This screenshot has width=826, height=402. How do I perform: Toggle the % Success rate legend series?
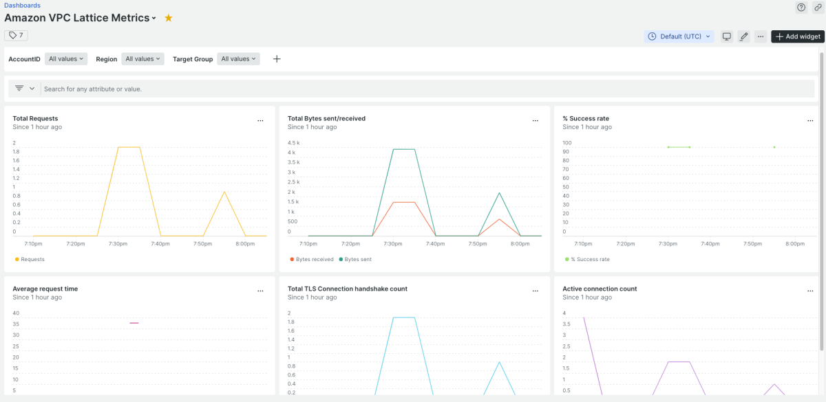pyautogui.click(x=587, y=259)
